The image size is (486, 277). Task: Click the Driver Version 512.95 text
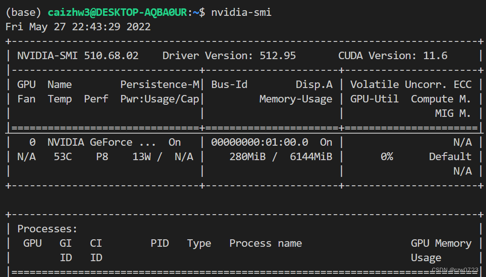[x=229, y=56]
